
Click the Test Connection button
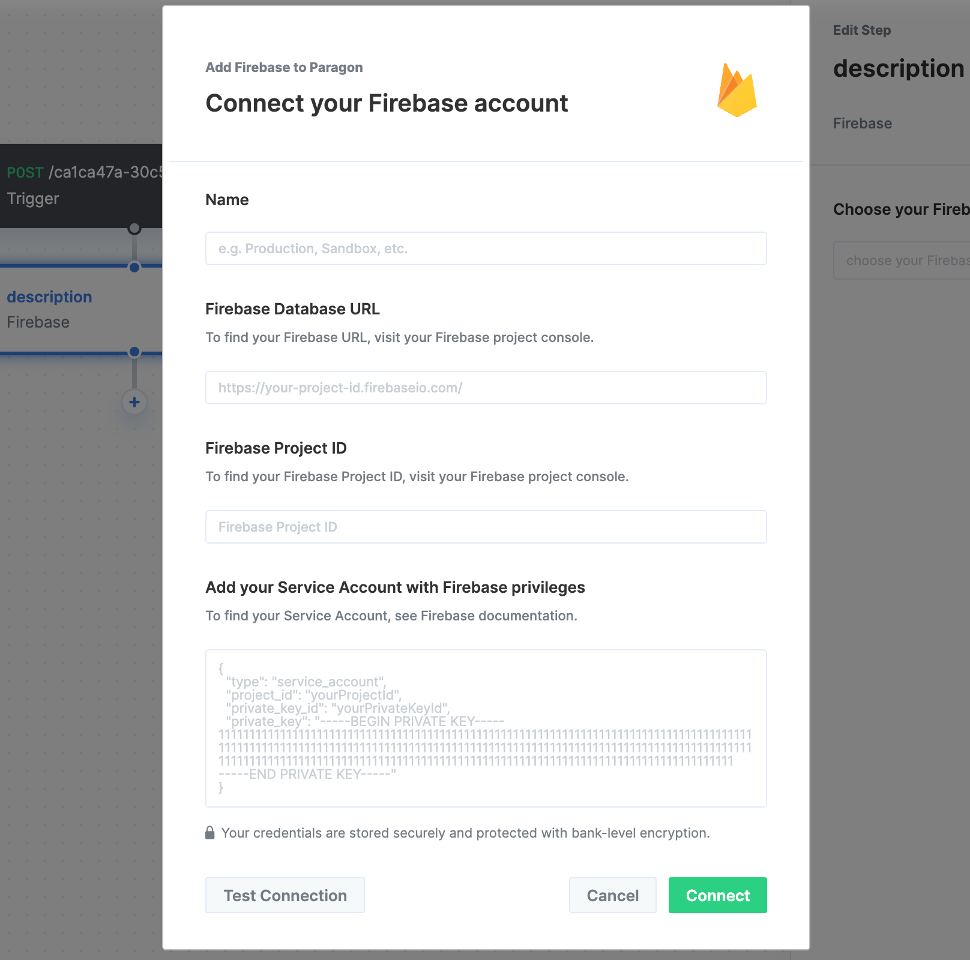[285, 895]
